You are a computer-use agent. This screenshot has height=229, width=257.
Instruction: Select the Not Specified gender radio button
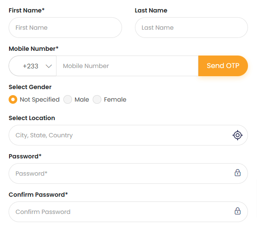tap(13, 99)
